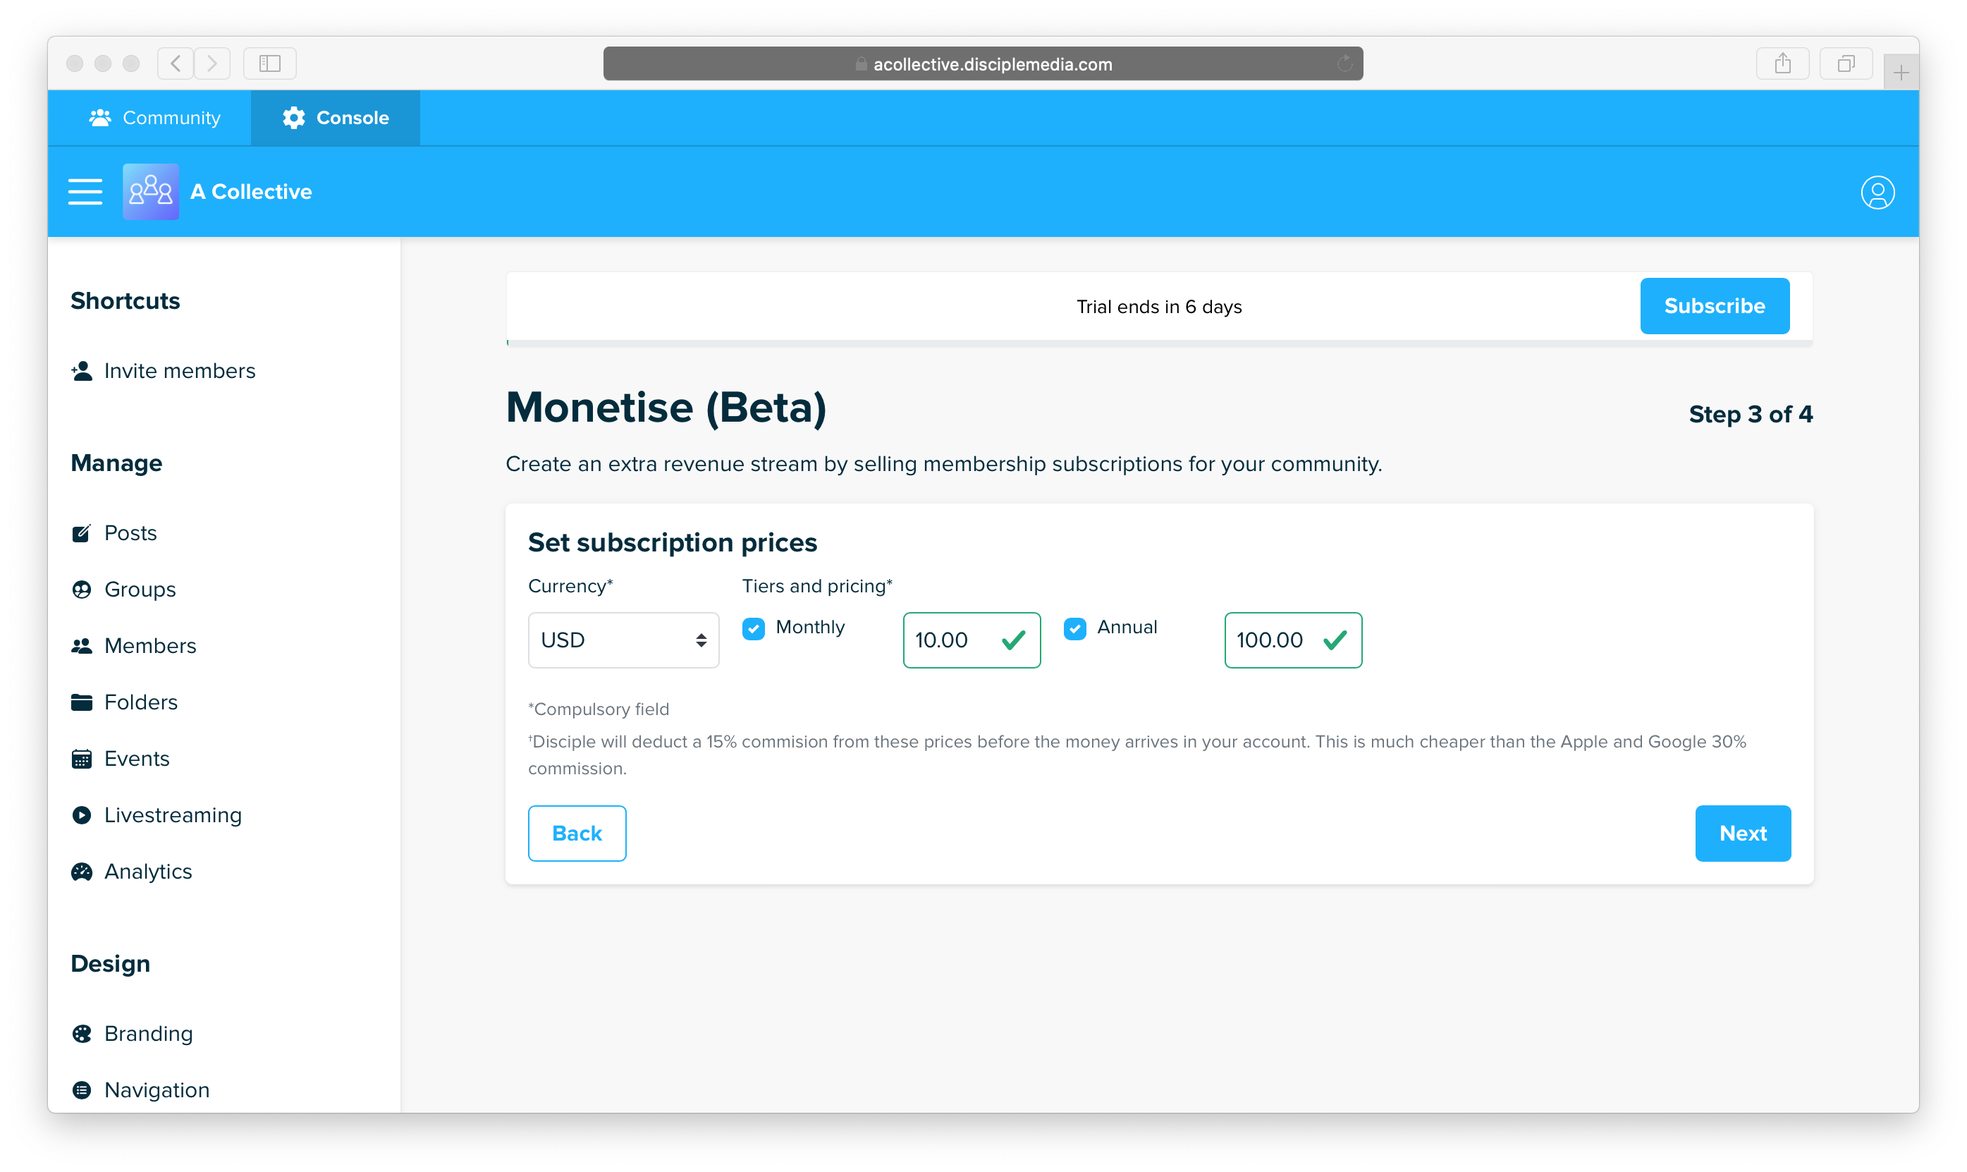Click the Console gear icon
Screen dimensions: 1967x1172
coord(293,118)
